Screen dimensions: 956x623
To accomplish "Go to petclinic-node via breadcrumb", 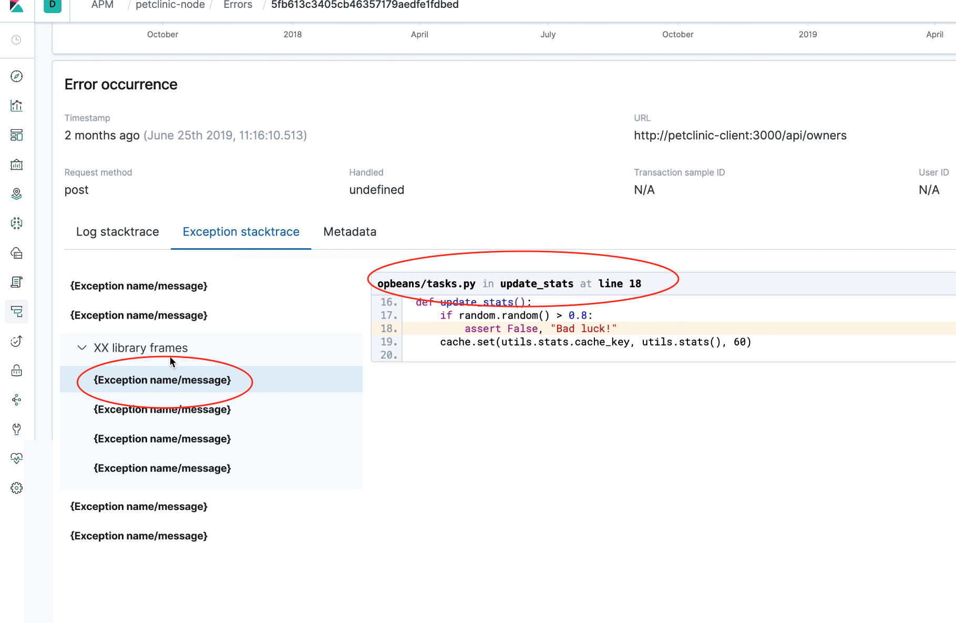I will pyautogui.click(x=170, y=5).
